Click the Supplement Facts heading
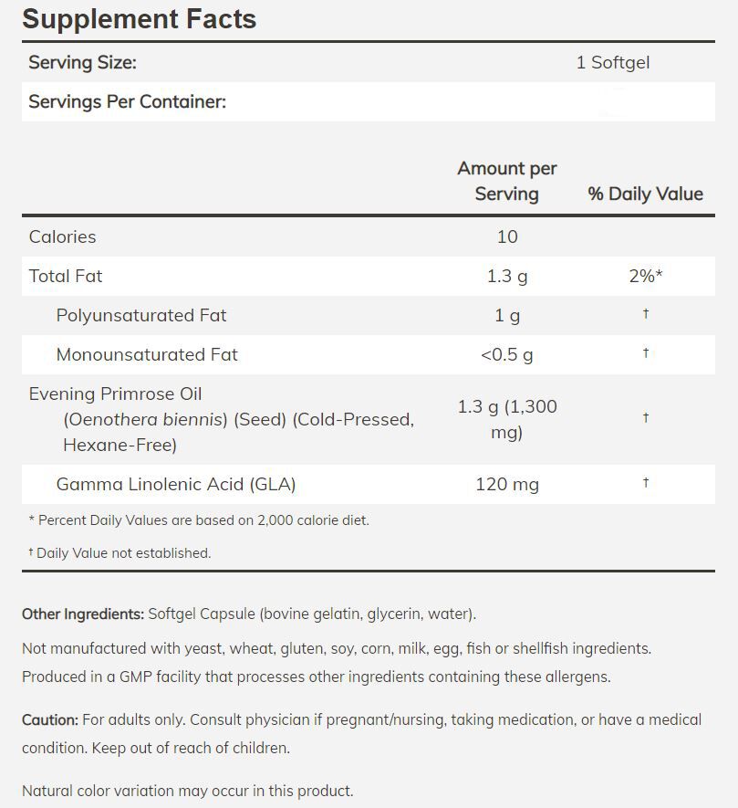 139,19
